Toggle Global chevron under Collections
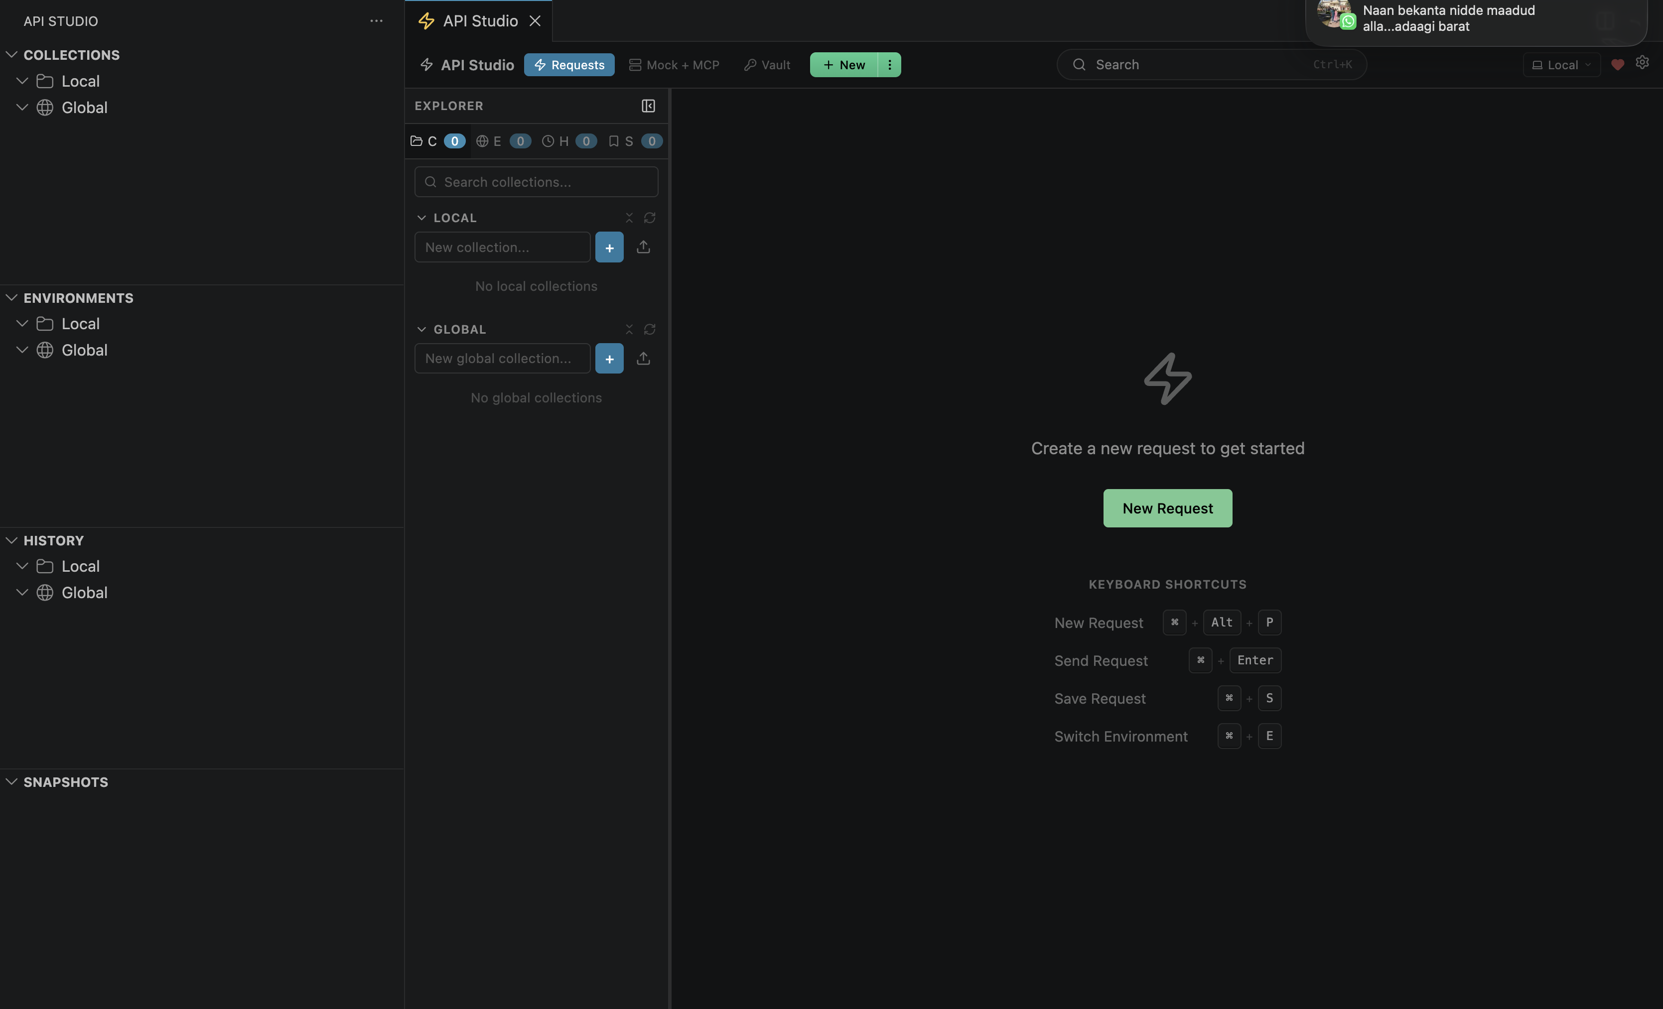Viewport: 1663px width, 1009px height. point(22,107)
